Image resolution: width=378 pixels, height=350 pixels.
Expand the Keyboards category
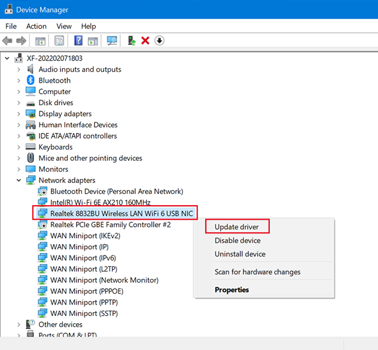19,147
